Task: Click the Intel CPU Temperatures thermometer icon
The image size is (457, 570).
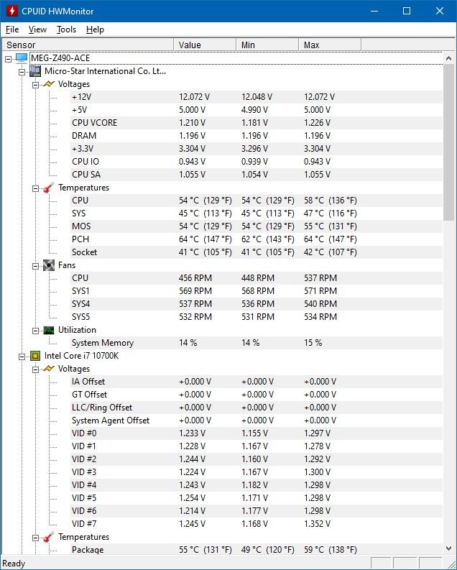Action: [x=49, y=537]
